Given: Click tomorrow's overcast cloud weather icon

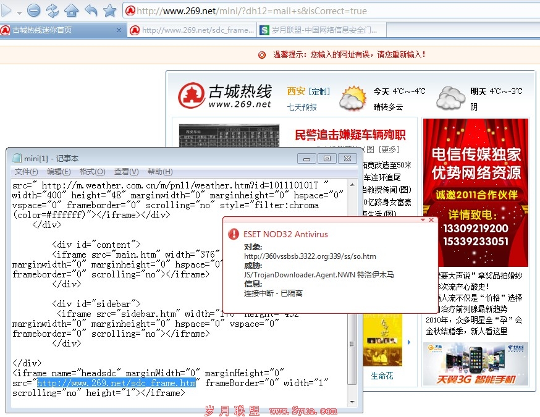Looking at the screenshot, I should (x=450, y=98).
